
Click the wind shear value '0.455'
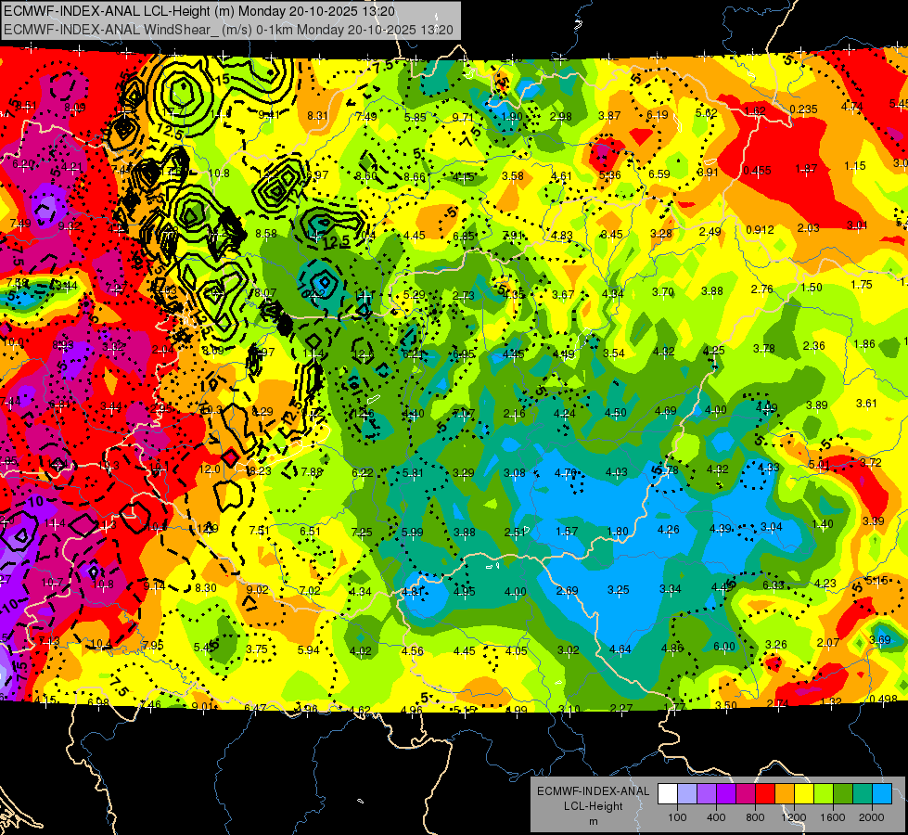click(757, 171)
